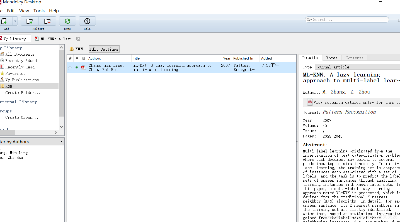
Task: Switch to the Details tab
Action: (x=310, y=58)
